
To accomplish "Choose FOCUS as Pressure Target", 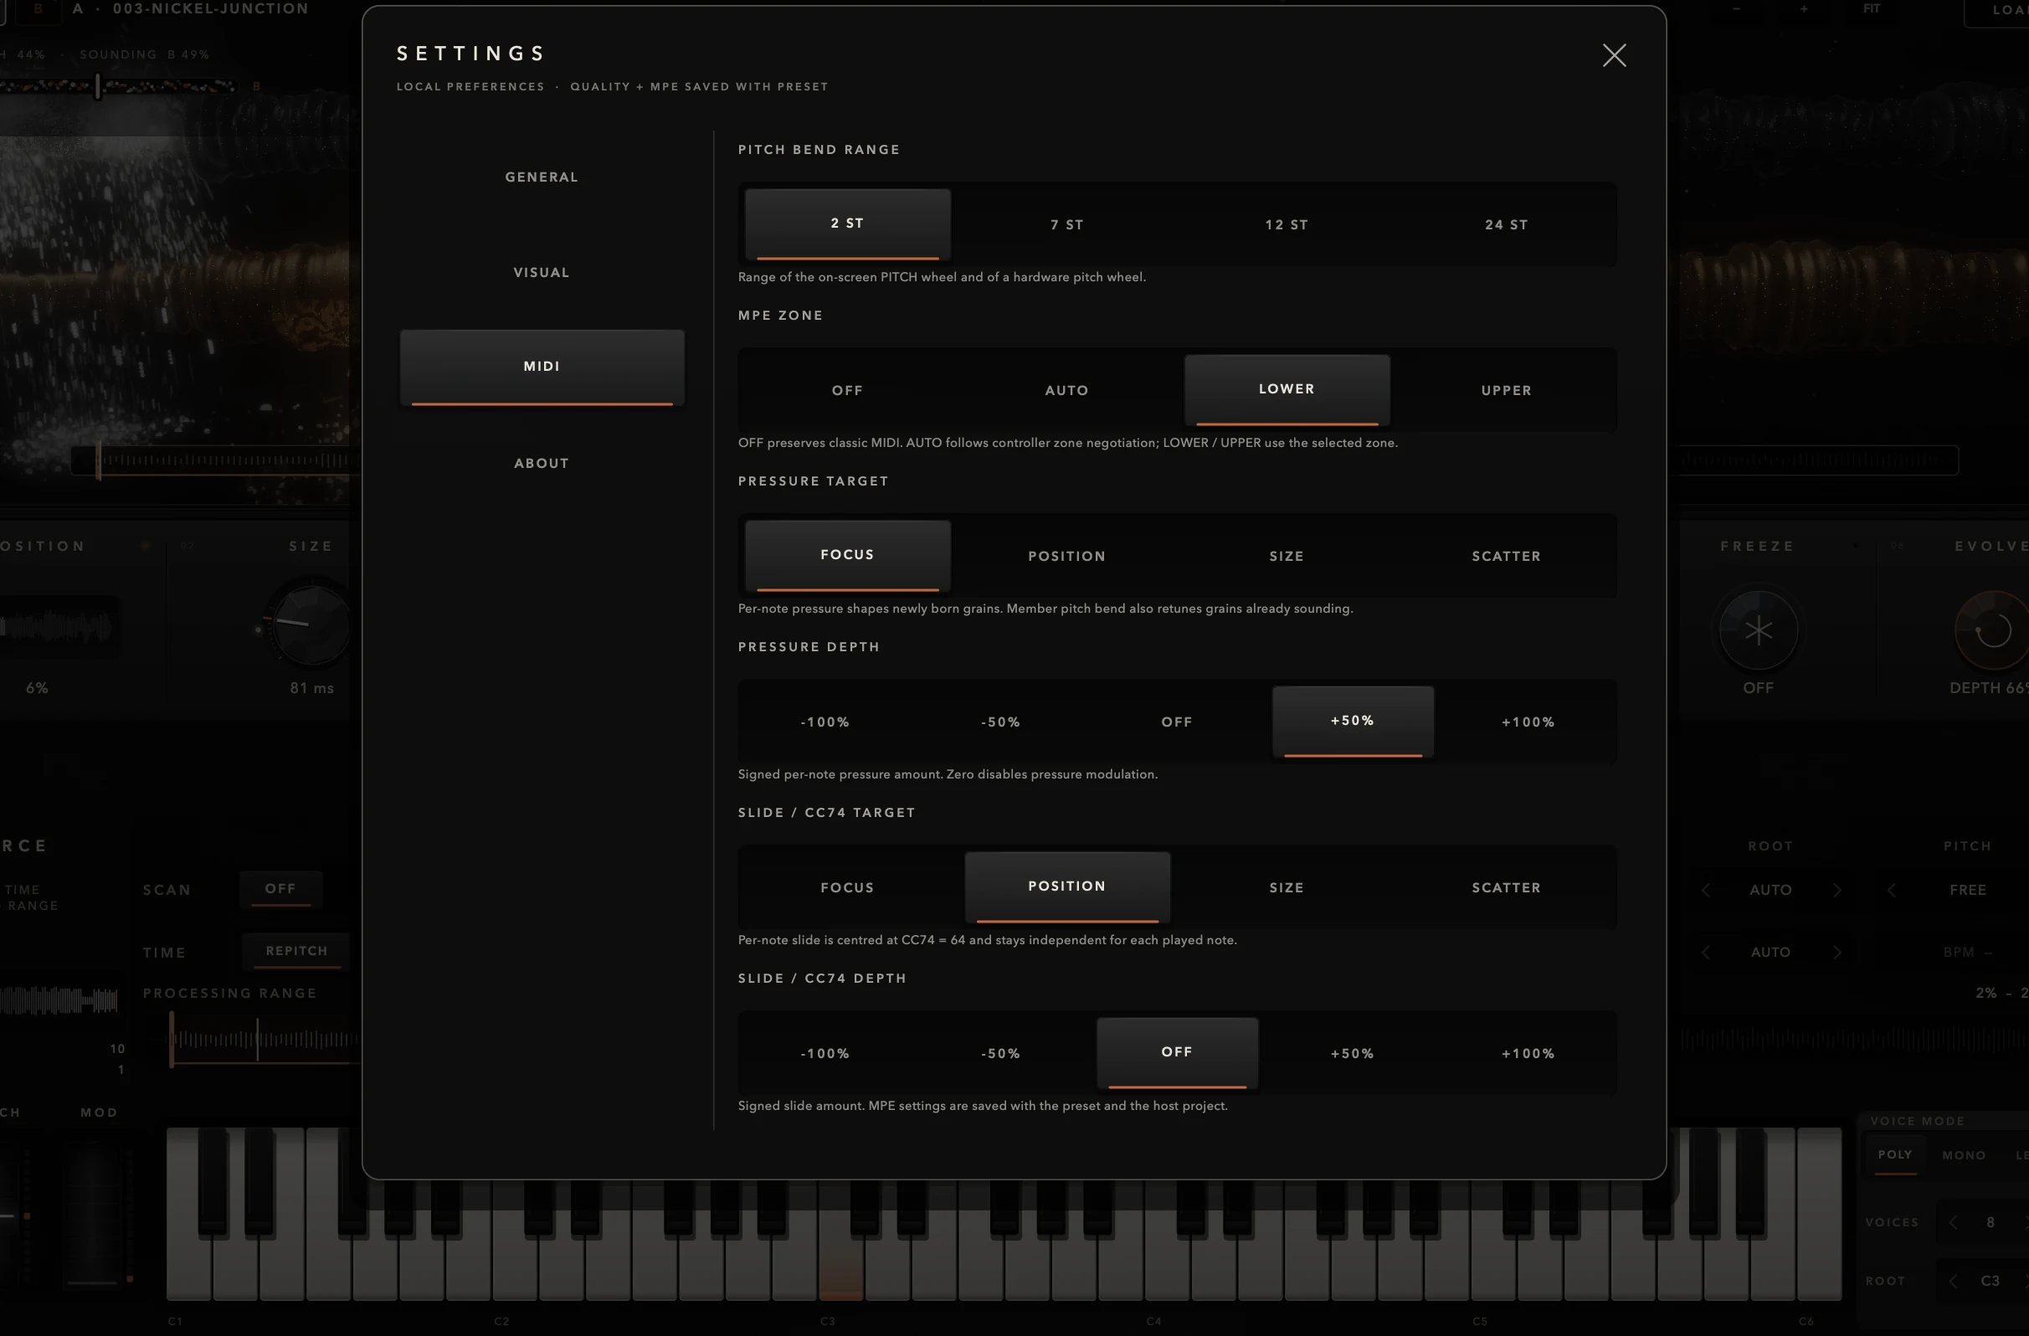I will coord(847,555).
